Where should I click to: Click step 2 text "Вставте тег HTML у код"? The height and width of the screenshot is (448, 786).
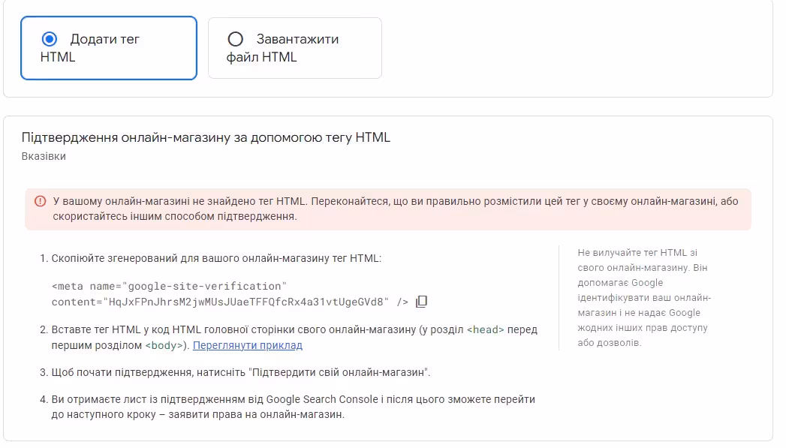click(294, 337)
